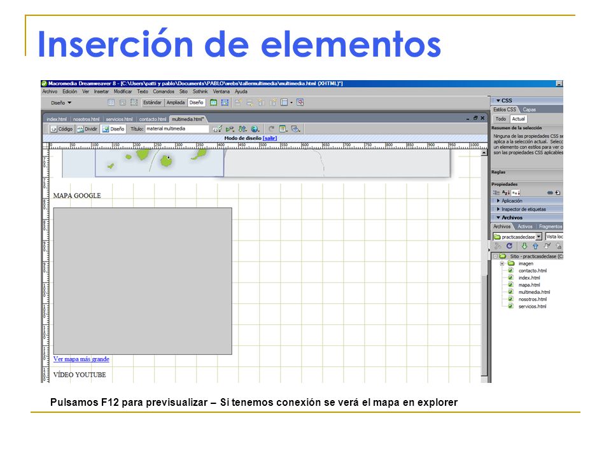Screen dimensions: 611x458
Task: Show list view A-Z in CSS Propiedades
Action: tap(506, 192)
